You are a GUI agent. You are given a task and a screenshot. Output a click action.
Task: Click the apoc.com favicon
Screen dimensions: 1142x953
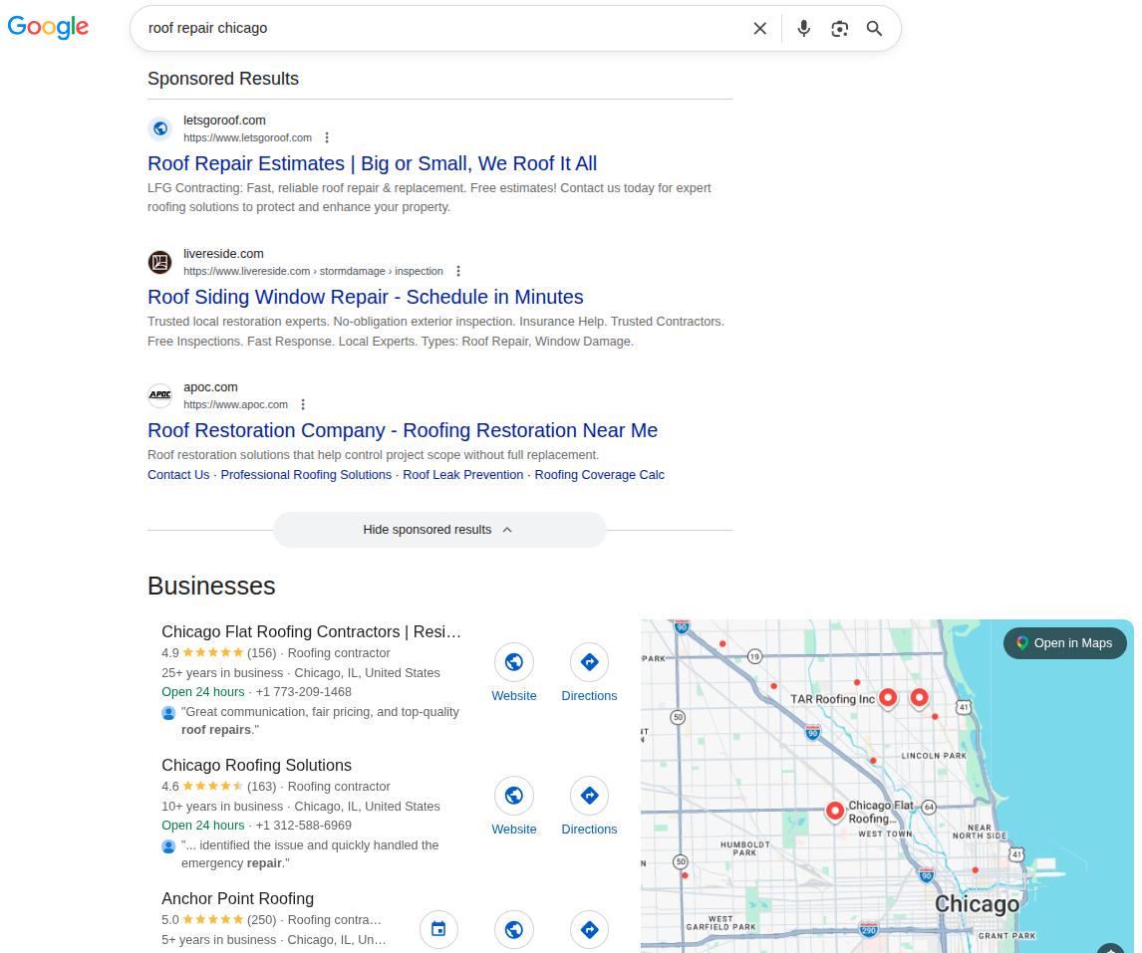click(160, 395)
